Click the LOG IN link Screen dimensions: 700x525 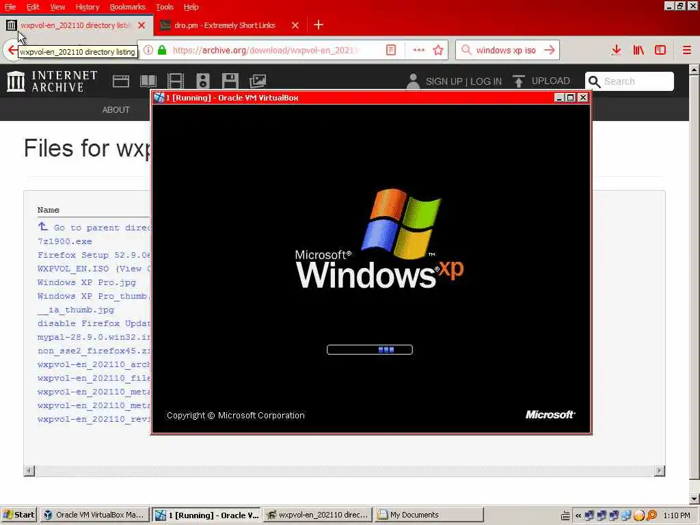486,81
